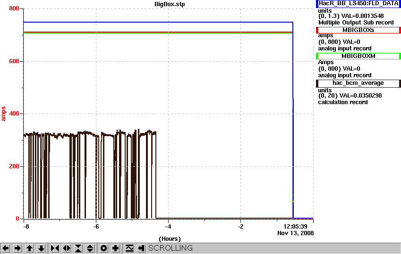401x254 pixels.
Task: Zoom out vertically with the up-down triangles icon
Action: click(x=90, y=248)
